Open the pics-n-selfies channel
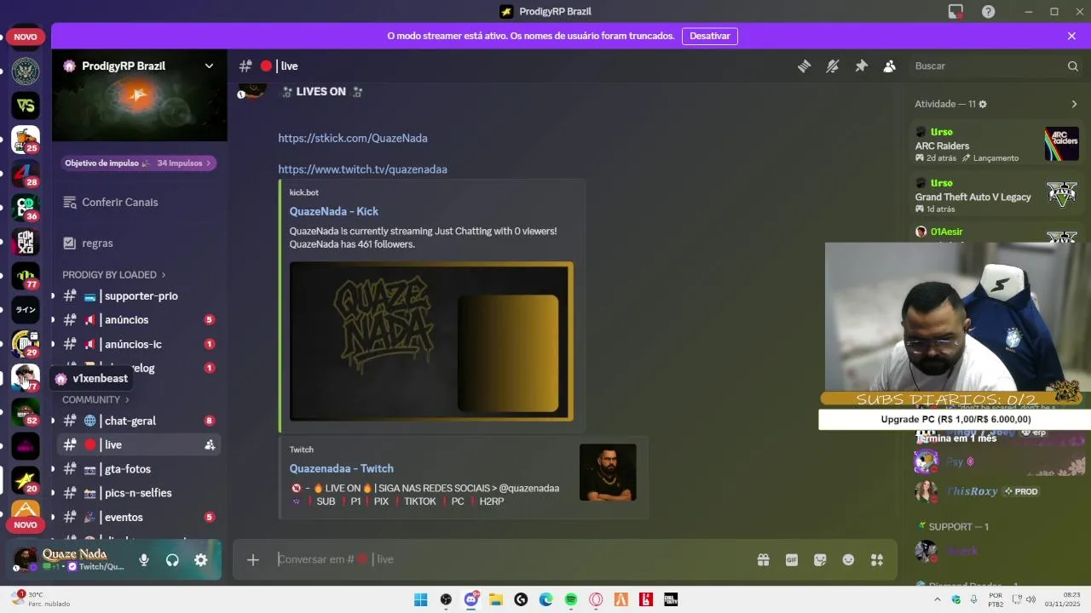The height and width of the screenshot is (613, 1091). pyautogui.click(x=139, y=493)
